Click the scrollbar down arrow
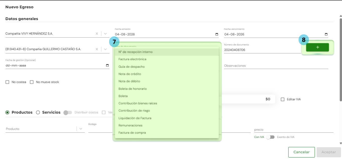This screenshot has height=159, width=342. (340, 143)
